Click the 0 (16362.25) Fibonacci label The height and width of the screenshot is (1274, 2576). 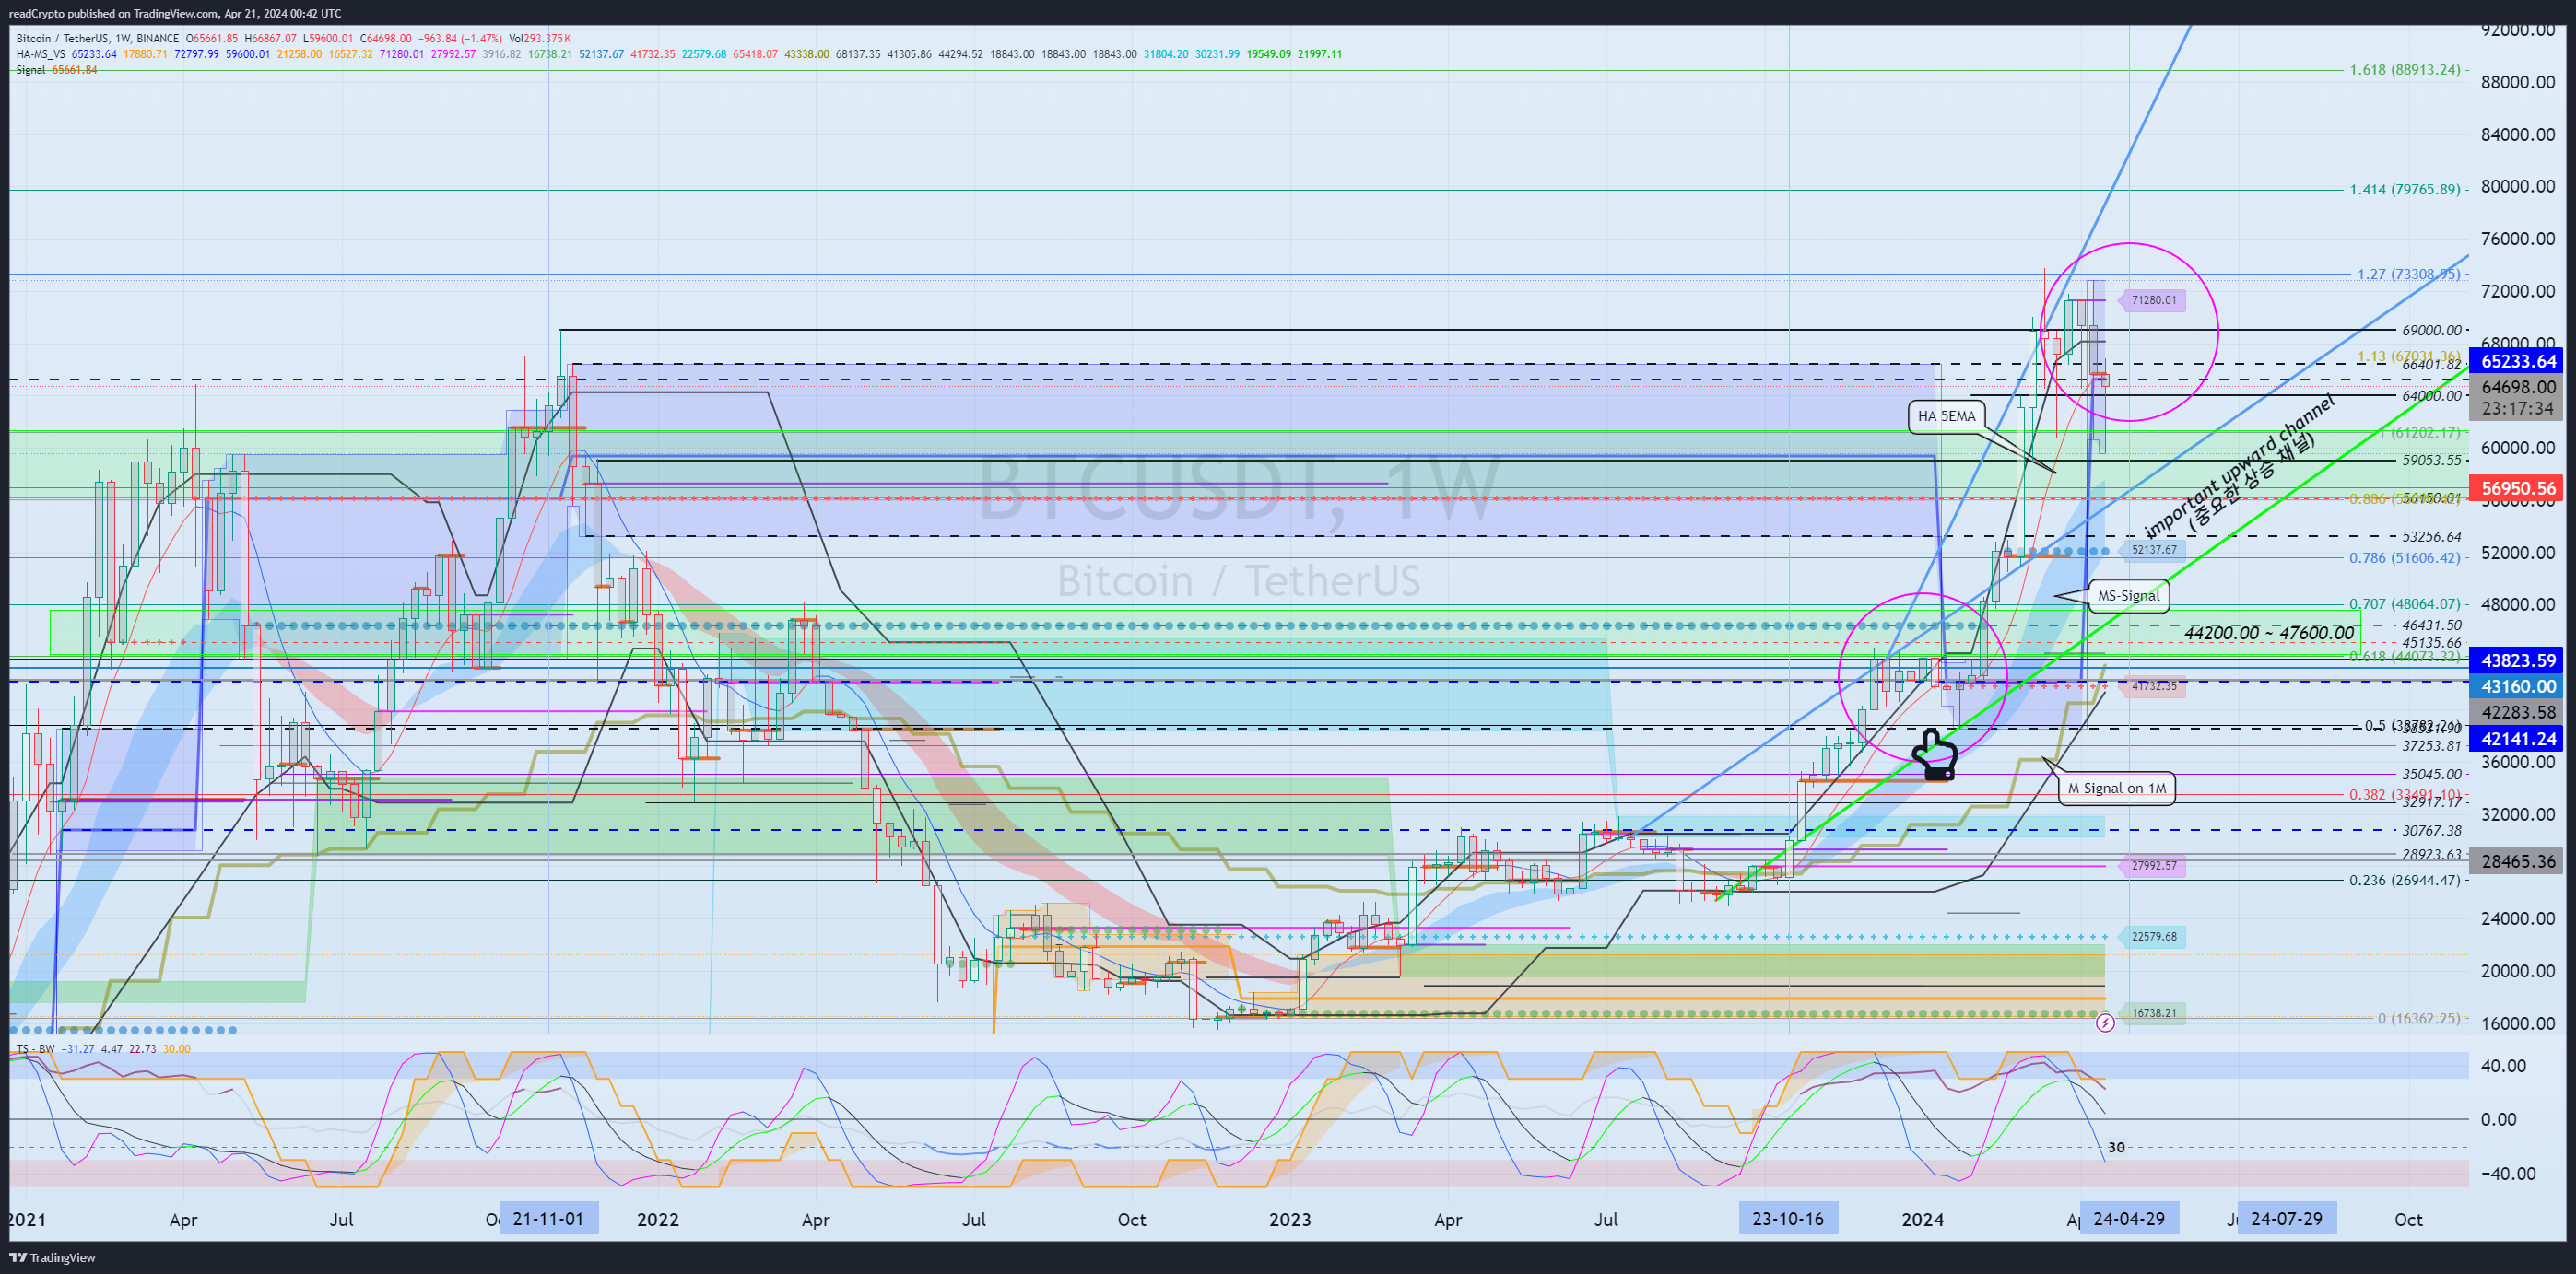[x=2419, y=1018]
